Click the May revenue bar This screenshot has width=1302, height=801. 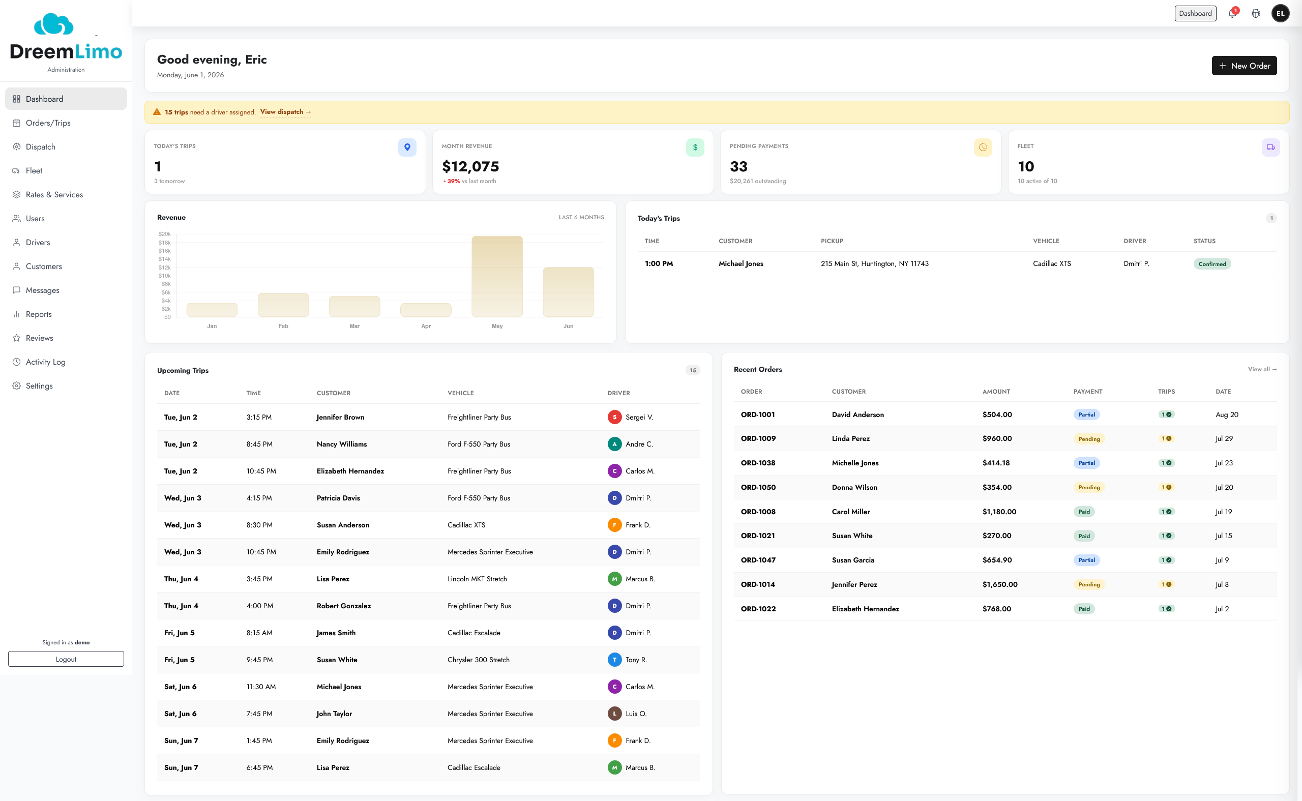click(x=497, y=276)
